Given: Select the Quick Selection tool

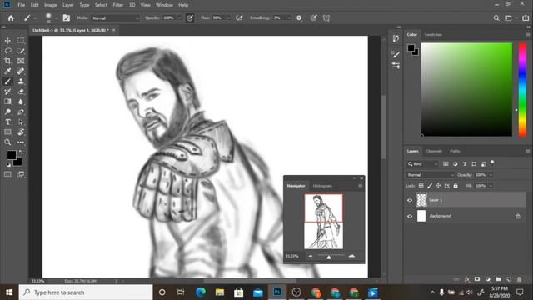Looking at the screenshot, I should point(21,51).
